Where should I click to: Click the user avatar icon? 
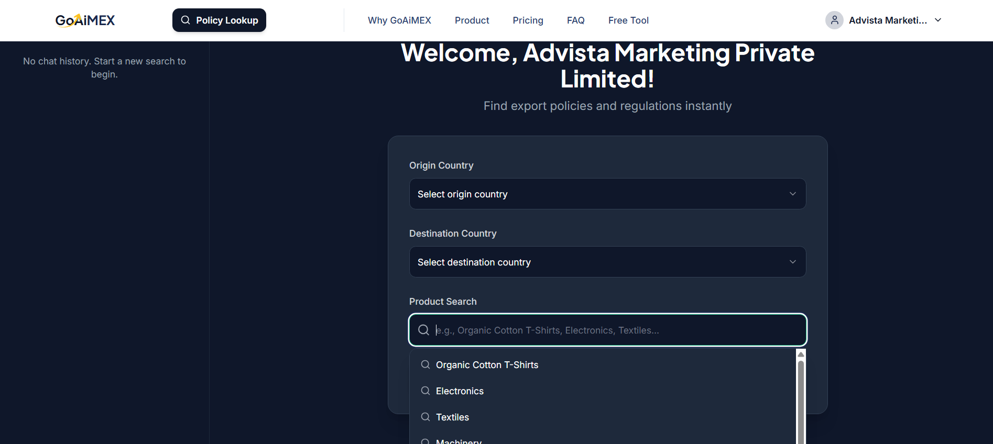[x=834, y=20]
